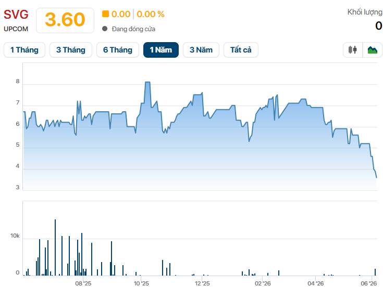Switch to candlestick chart view

pyautogui.click(x=353, y=50)
